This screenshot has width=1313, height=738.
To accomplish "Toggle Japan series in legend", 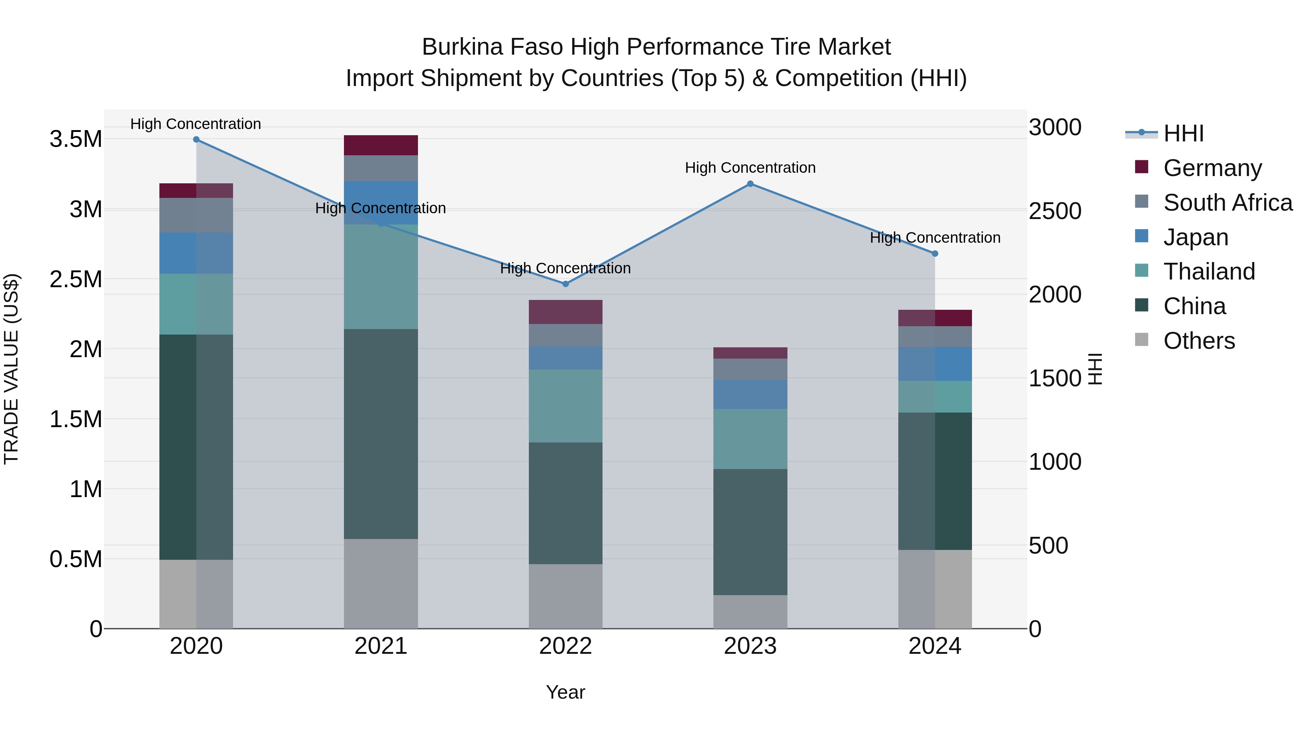I will tap(1181, 237).
